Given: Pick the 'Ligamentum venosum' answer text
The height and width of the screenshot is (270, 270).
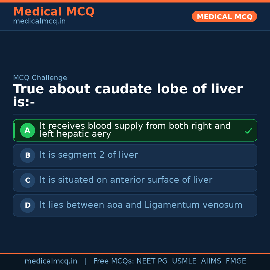Looking at the screenshot, I should (x=141, y=205).
